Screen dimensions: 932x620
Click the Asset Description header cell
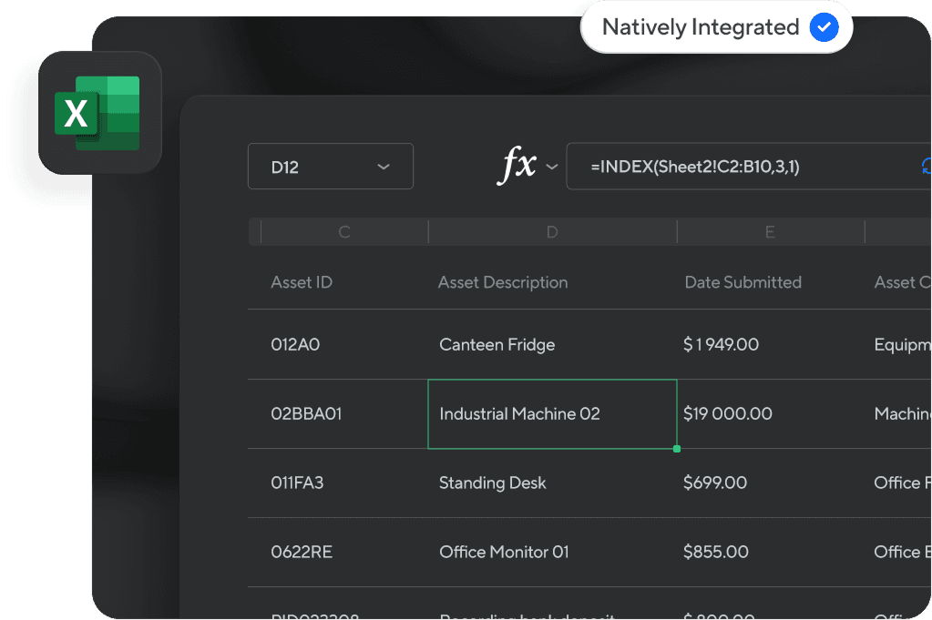click(x=503, y=282)
